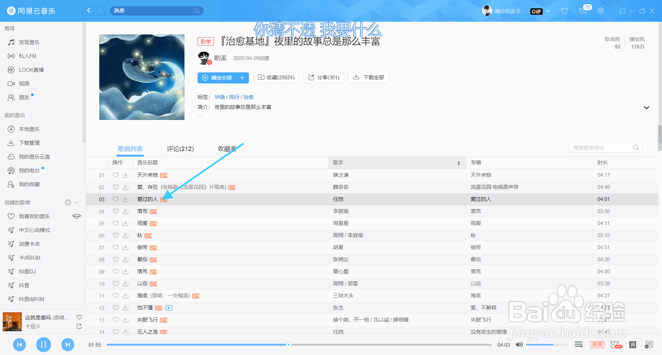Start heartbeat mode icon beside 我喜欢的音乐
The width and height of the screenshot is (662, 355).
(x=77, y=216)
